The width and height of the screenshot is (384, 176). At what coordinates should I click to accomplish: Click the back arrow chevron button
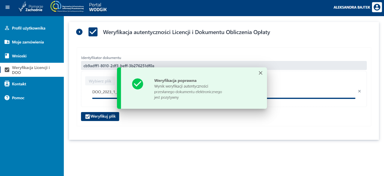[79, 32]
